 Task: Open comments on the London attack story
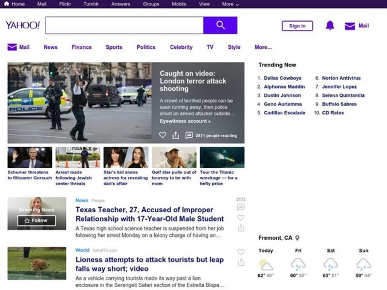click(189, 135)
